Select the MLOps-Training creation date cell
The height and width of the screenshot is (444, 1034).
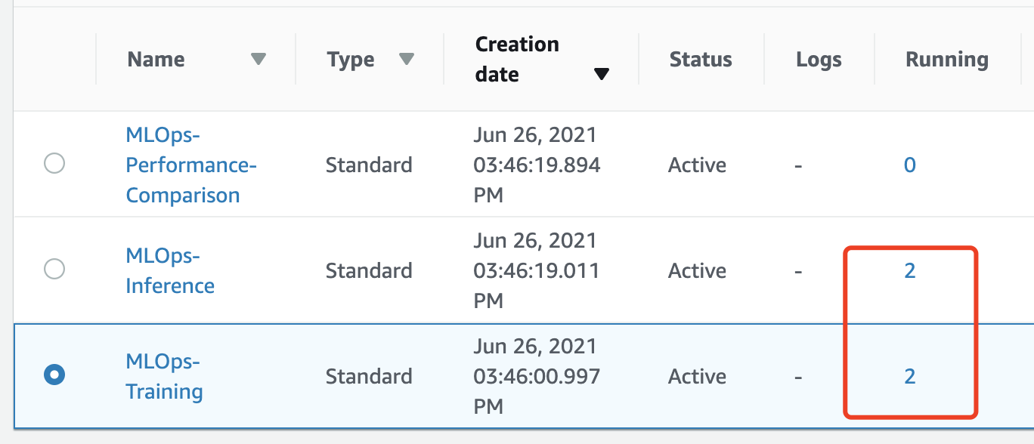[537, 376]
